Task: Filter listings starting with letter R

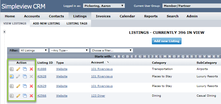Action: click(x=187, y=57)
